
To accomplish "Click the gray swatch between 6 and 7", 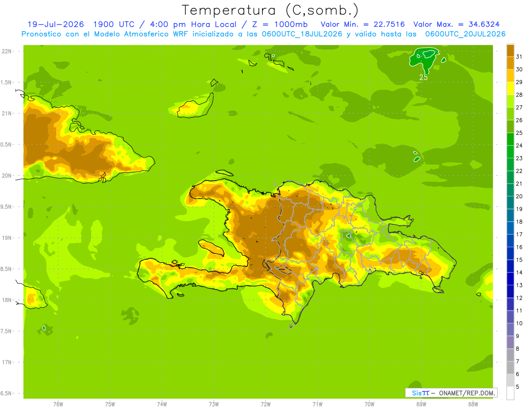I will [x=510, y=367].
